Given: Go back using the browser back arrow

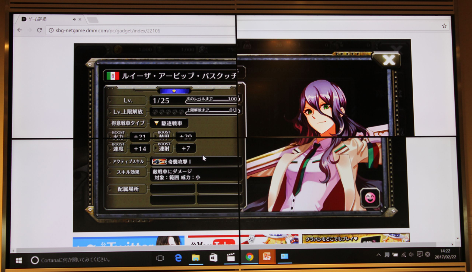Looking at the screenshot, I should [20, 30].
